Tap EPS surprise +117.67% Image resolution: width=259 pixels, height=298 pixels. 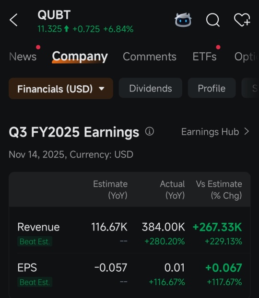(224, 282)
